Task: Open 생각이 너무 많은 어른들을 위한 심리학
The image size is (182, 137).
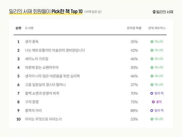Action: tap(52, 76)
